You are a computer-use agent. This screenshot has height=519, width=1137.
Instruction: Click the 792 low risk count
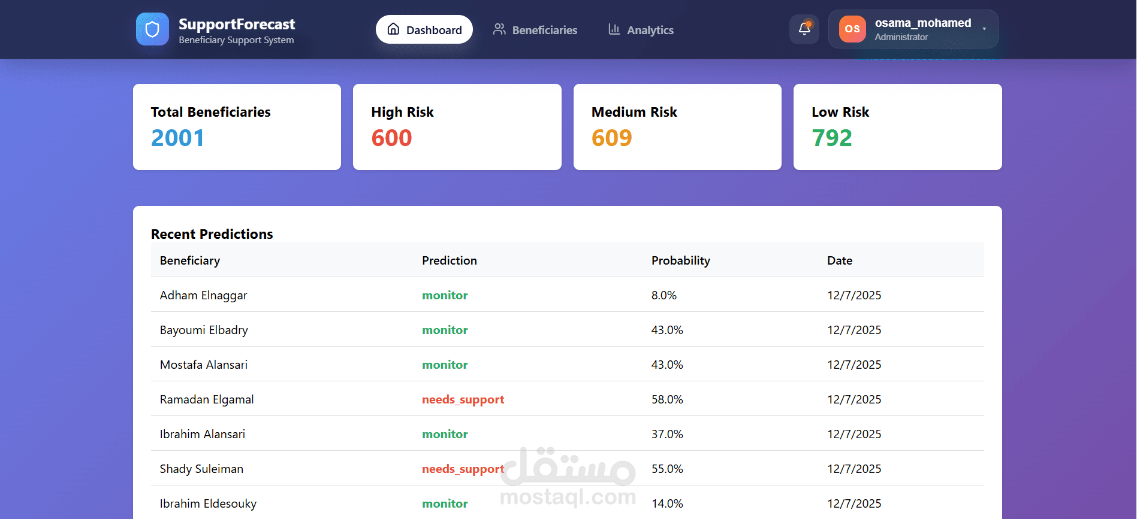click(832, 138)
